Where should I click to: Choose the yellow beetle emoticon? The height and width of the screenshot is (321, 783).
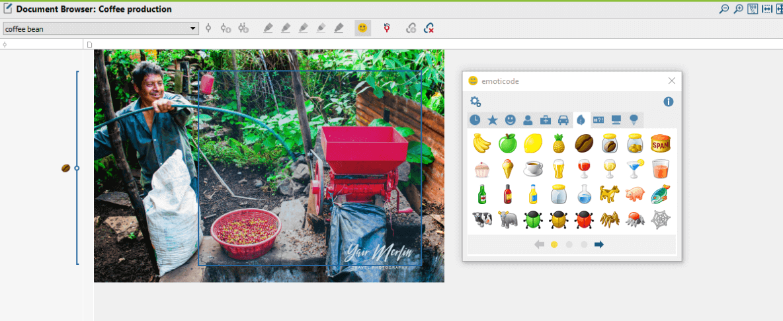(558, 219)
